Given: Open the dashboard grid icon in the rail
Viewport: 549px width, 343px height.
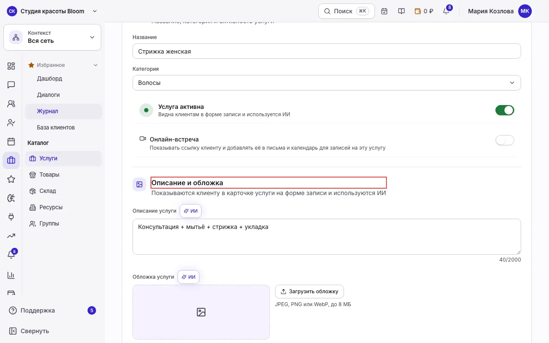Looking at the screenshot, I should coord(11,66).
